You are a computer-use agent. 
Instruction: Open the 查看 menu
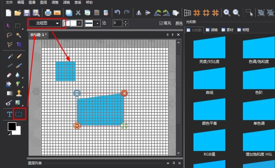tap(78, 2)
